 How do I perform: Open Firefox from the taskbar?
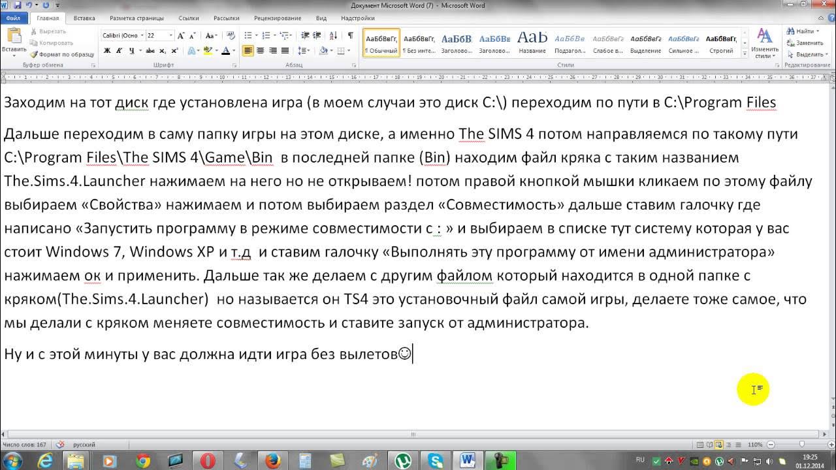point(272,460)
